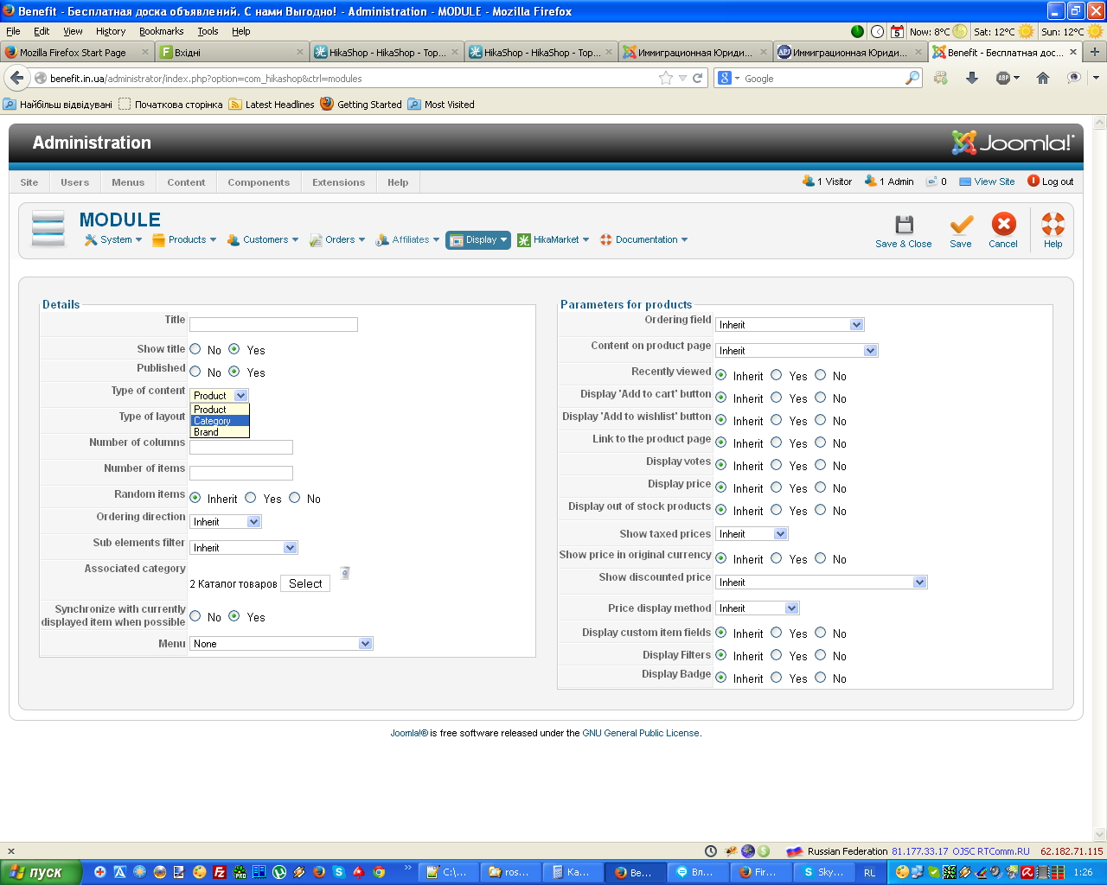The width and height of the screenshot is (1107, 885).
Task: Open the Users menu in admin bar
Action: pyautogui.click(x=75, y=182)
